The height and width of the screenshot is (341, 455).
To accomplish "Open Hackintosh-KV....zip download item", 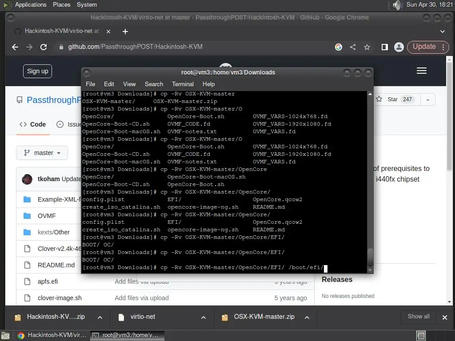I will (56, 317).
